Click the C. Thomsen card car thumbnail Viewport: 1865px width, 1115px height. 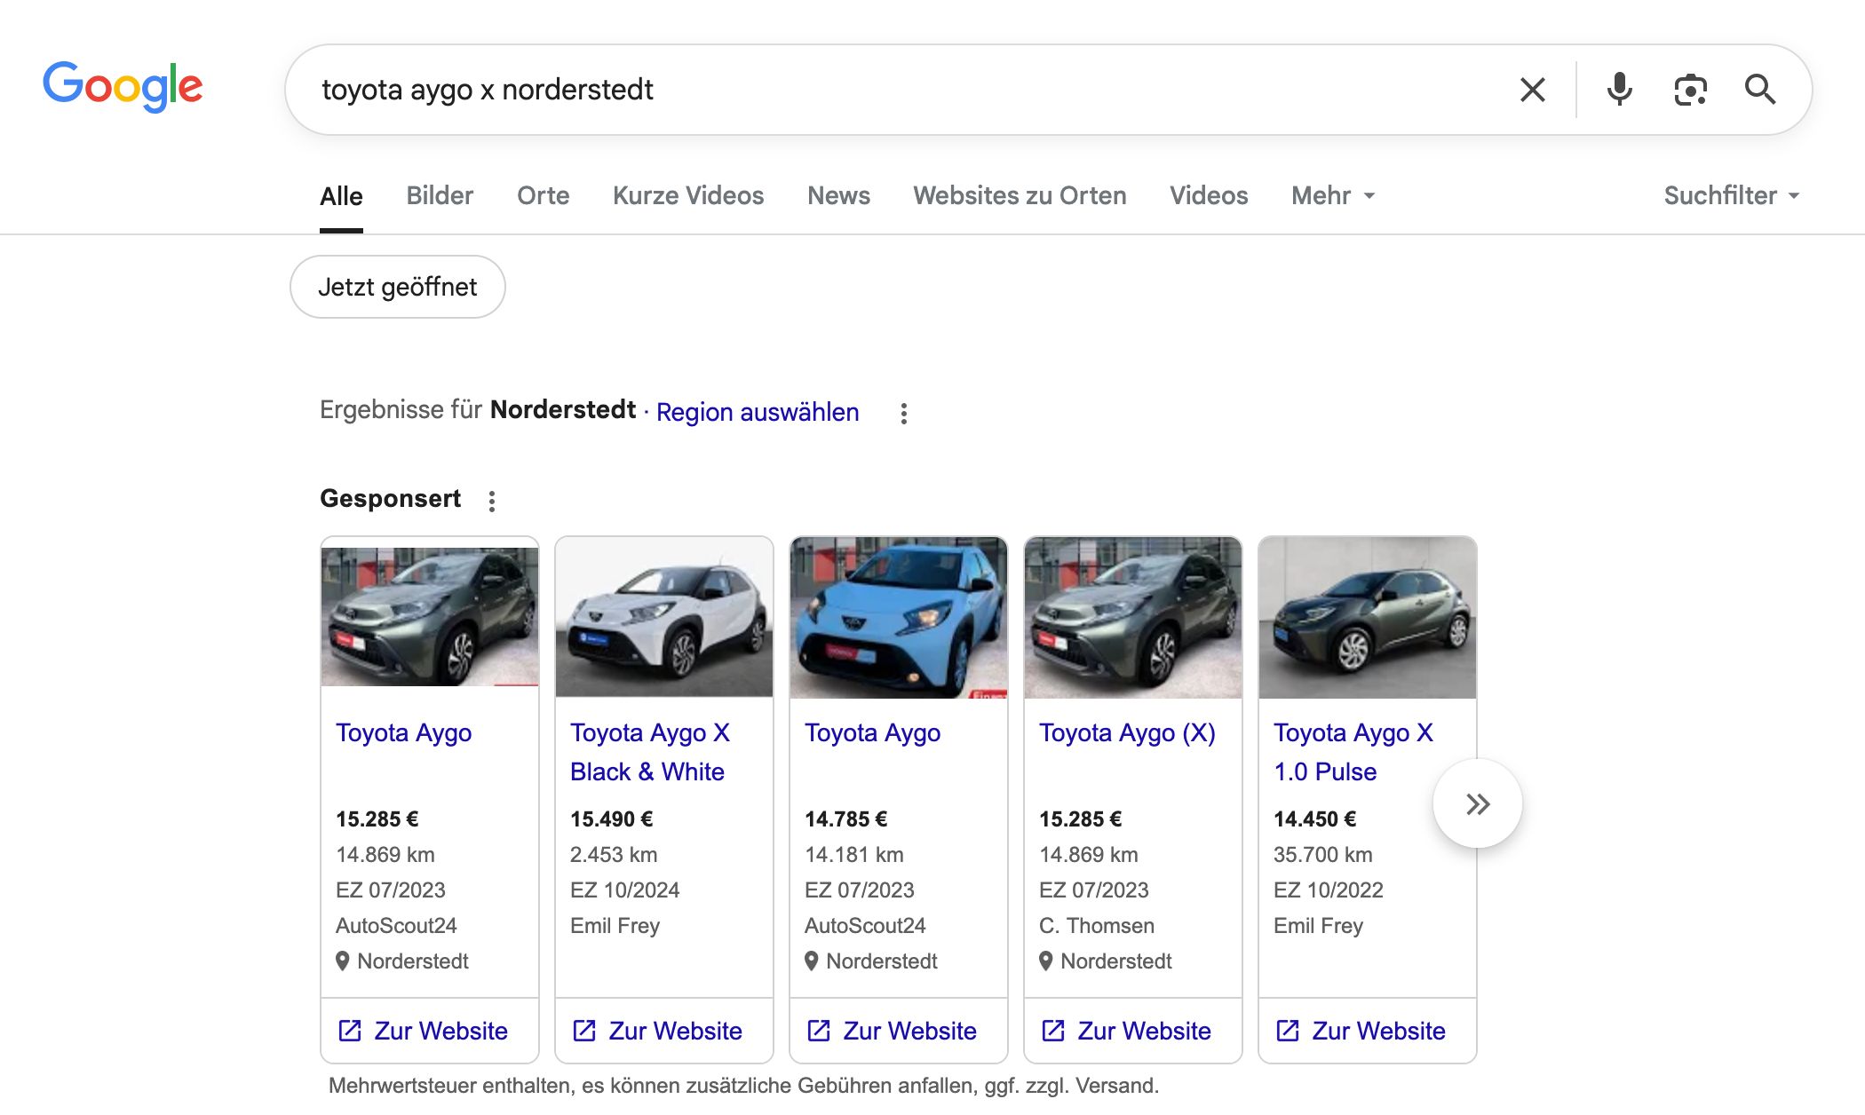(1133, 617)
